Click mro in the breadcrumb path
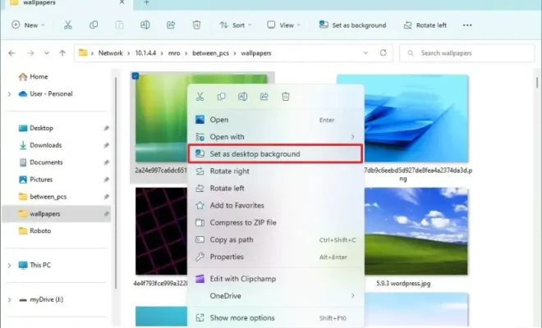This screenshot has height=328, width=542. [174, 53]
